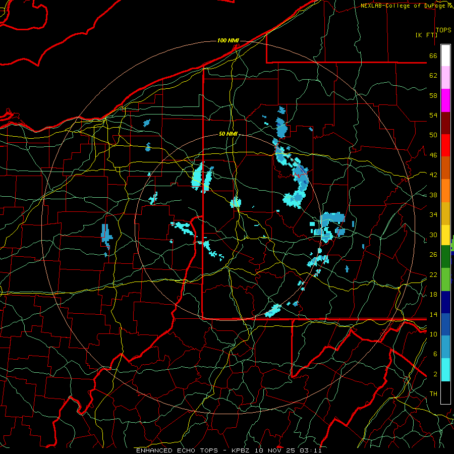Click the TOPS legend title
This screenshot has width=454, height=454.
coord(443,30)
